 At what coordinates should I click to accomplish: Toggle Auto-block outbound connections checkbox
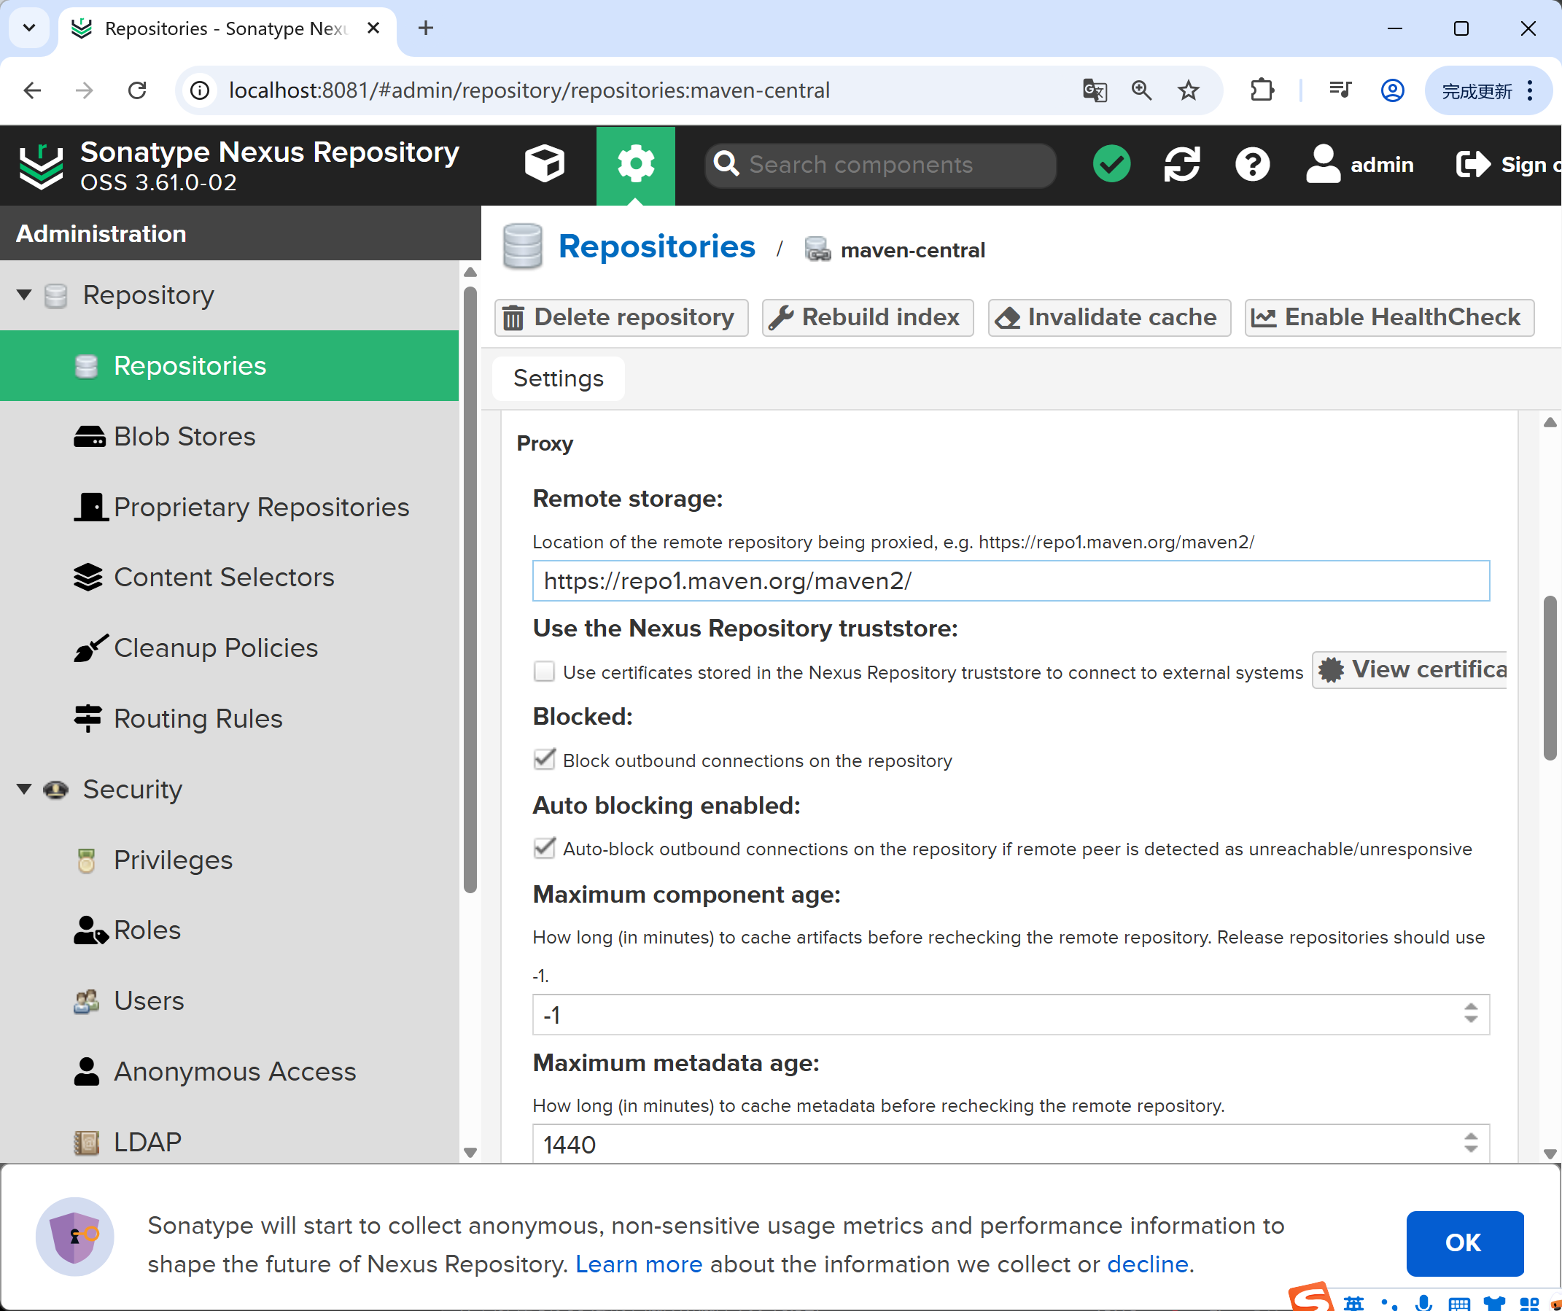click(x=545, y=849)
